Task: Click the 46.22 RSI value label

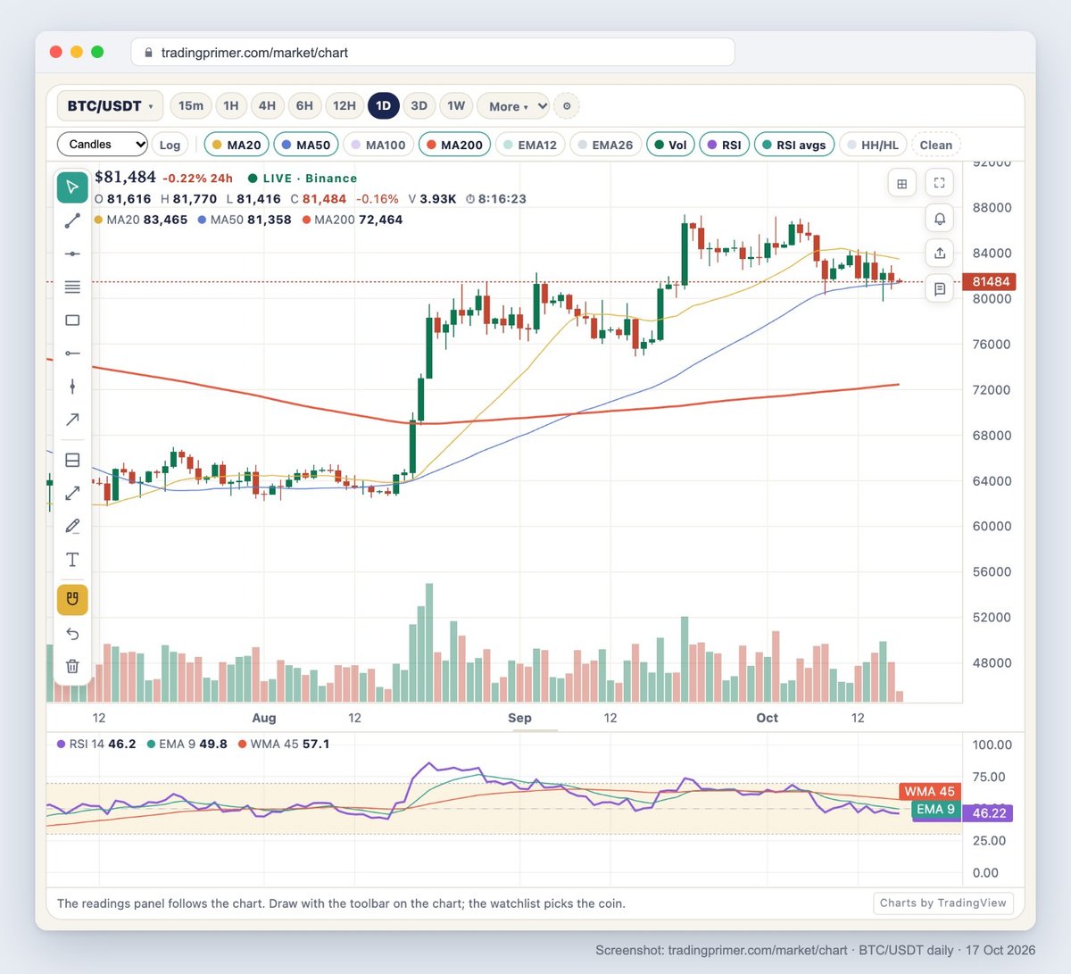Action: pos(989,813)
